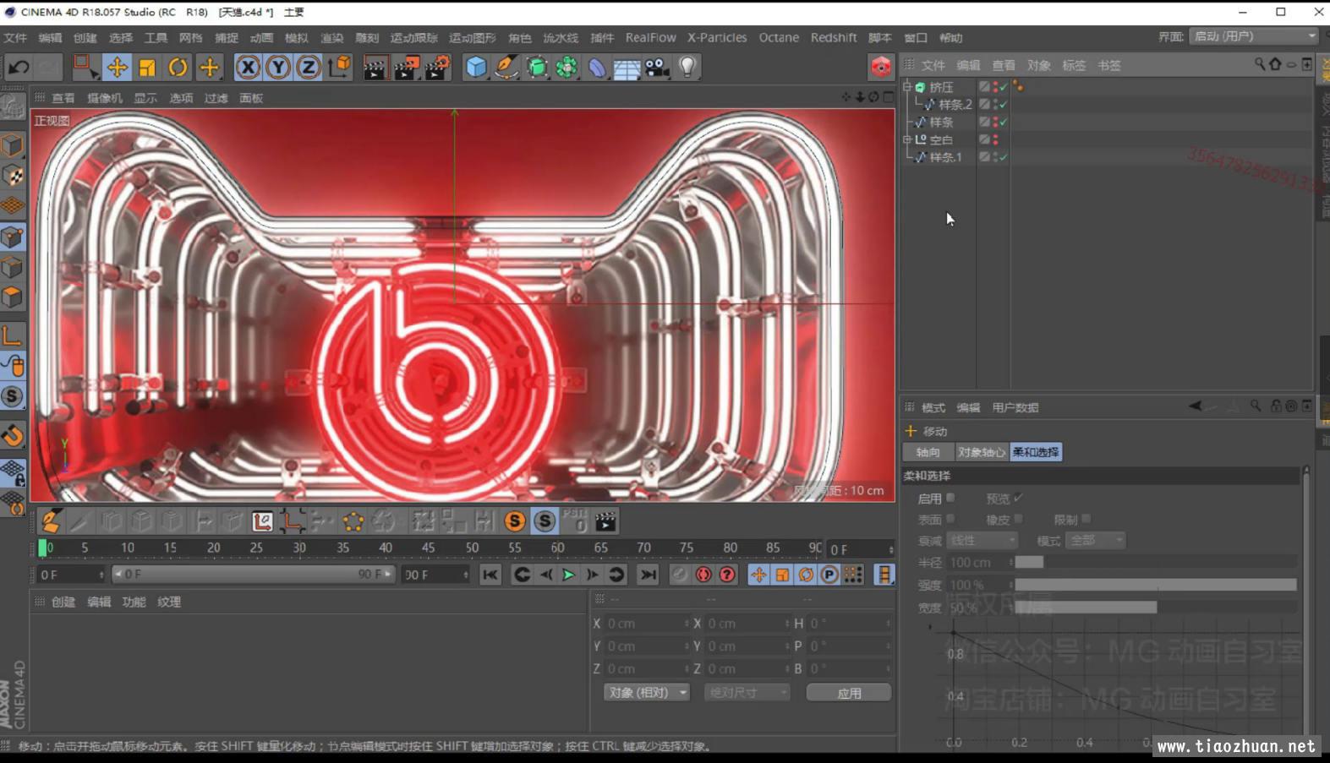Switch to 轴向 tab
Image resolution: width=1330 pixels, height=763 pixels.
click(928, 452)
